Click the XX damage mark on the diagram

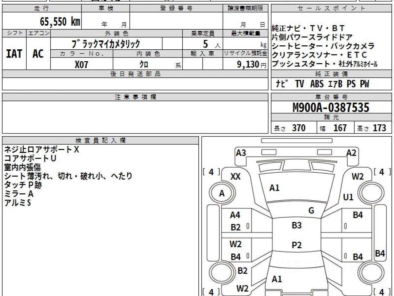tap(235, 177)
